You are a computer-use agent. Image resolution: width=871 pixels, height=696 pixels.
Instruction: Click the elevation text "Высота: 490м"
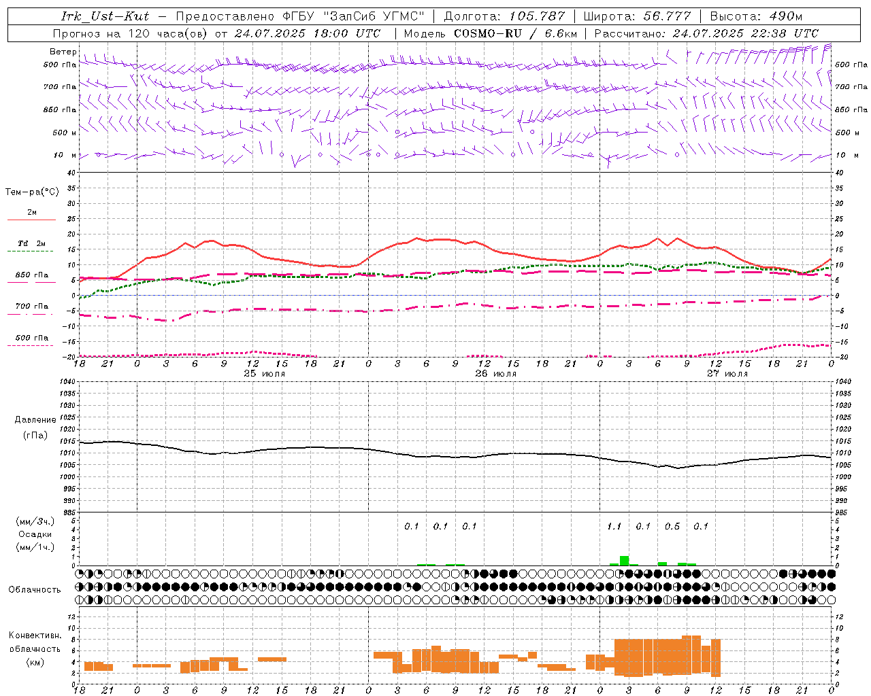(x=756, y=16)
